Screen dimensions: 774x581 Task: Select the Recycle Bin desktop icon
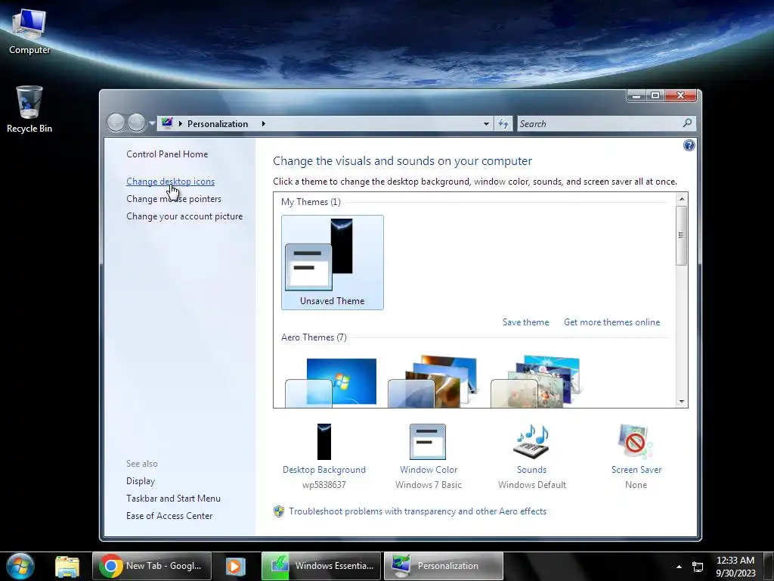coord(29,109)
